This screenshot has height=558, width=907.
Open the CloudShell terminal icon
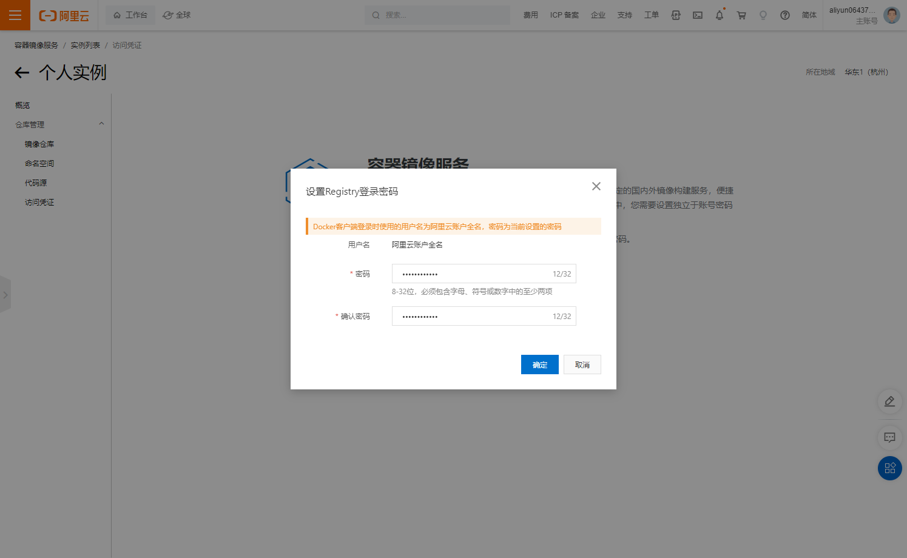(x=697, y=15)
